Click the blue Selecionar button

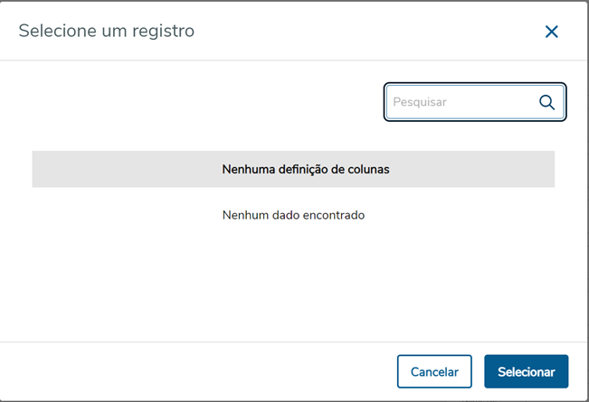coord(526,371)
